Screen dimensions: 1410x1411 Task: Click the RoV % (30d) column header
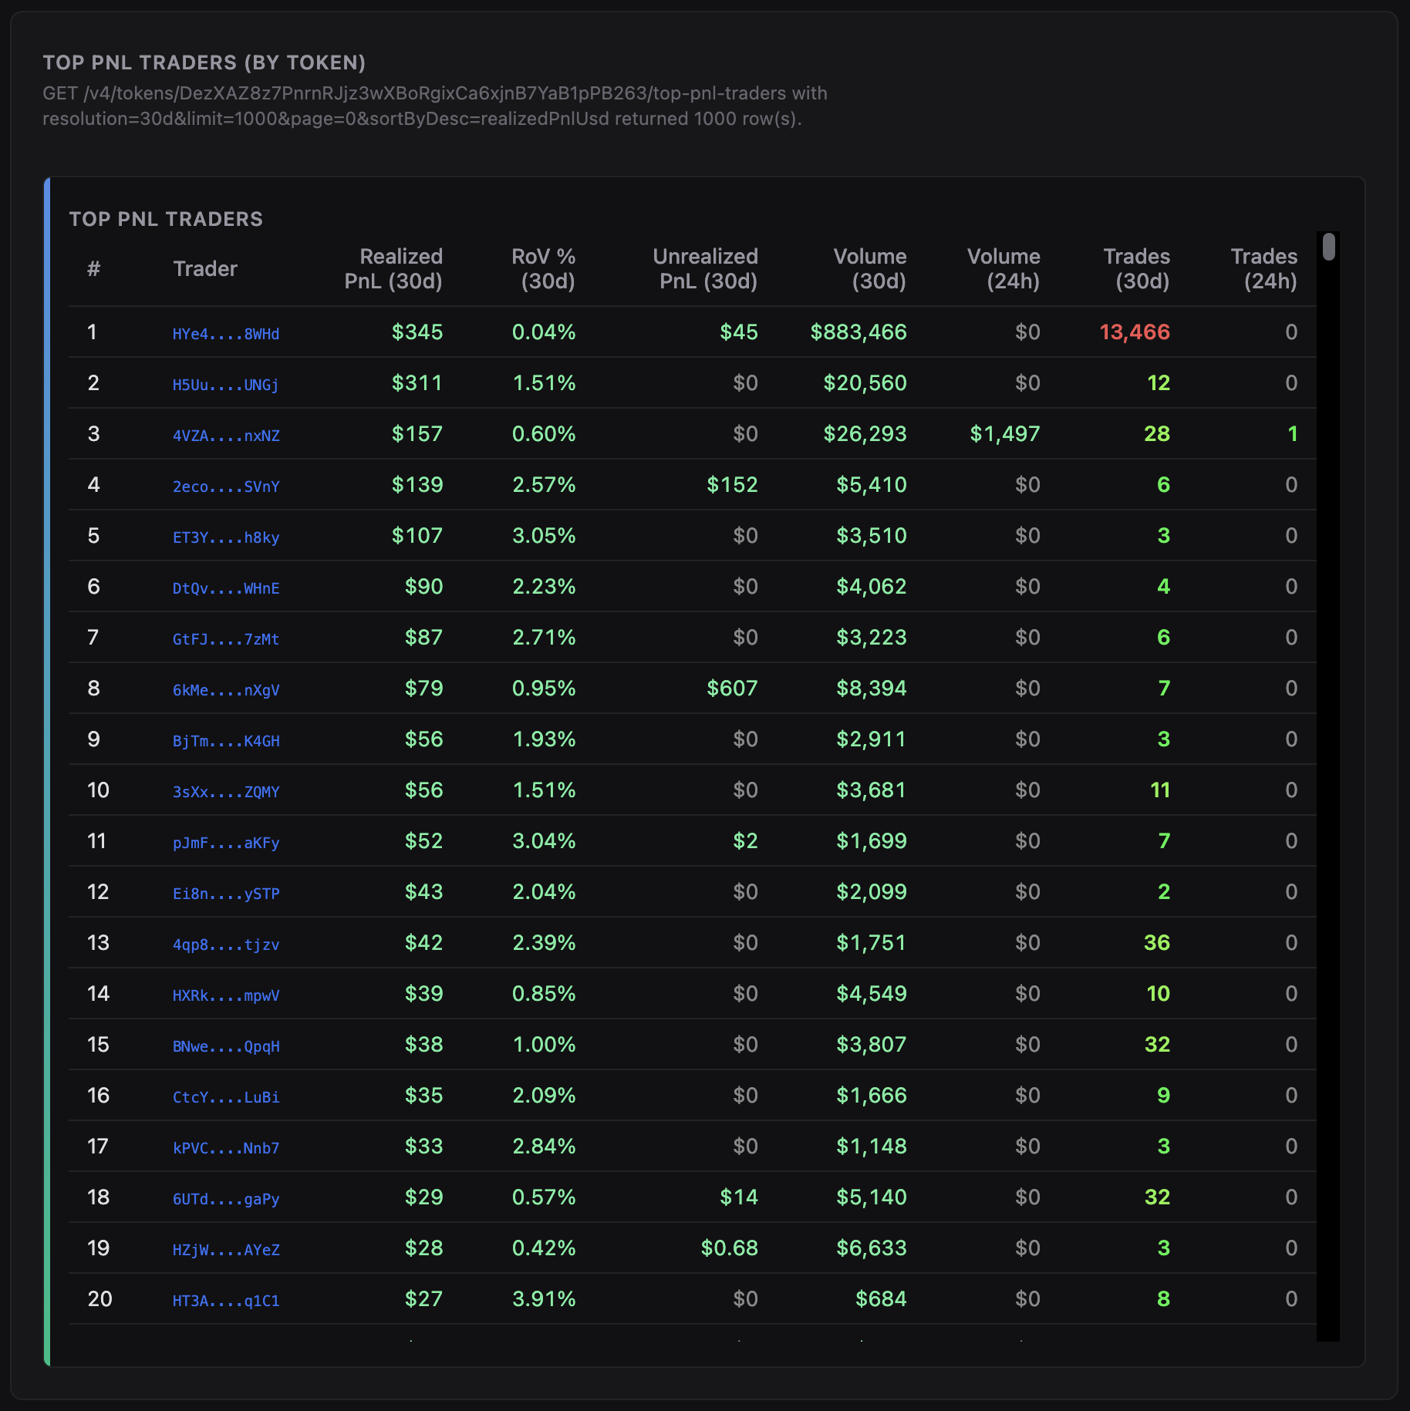(x=544, y=268)
